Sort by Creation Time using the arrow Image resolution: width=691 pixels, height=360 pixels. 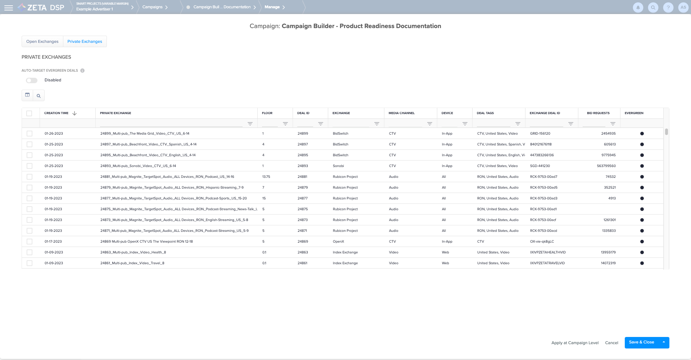pos(74,113)
